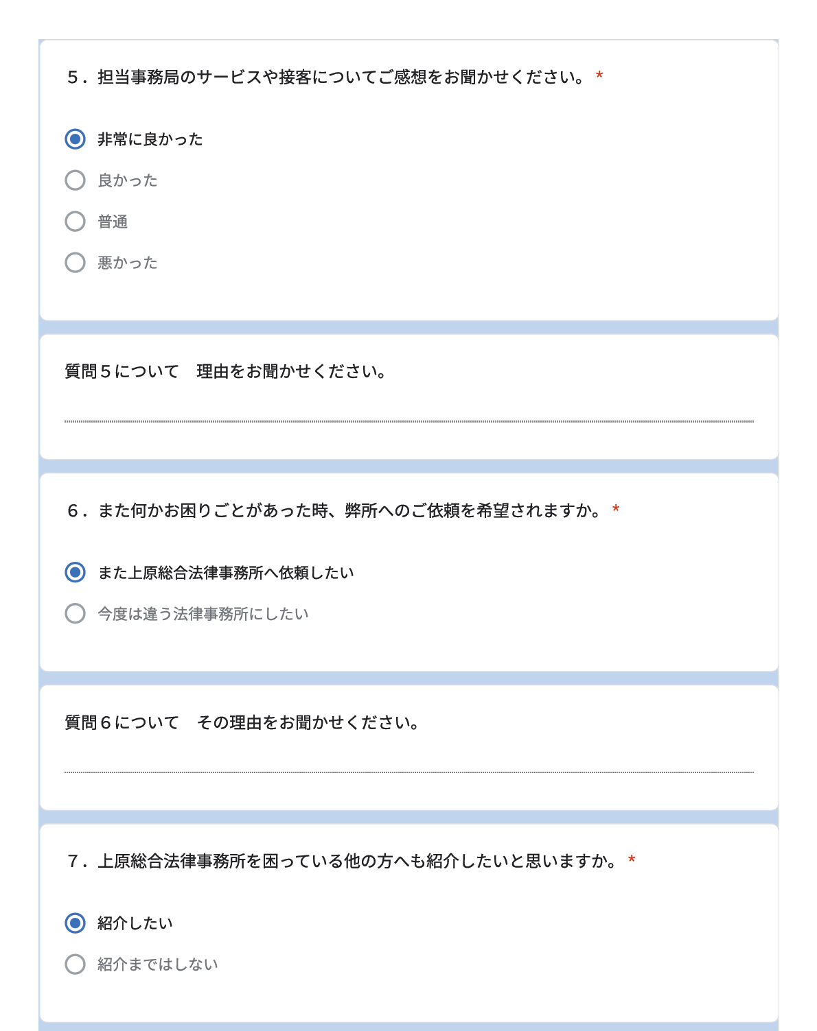Click the red asterisk on question 7
Viewport: 817px width, 1031px height.
point(632,860)
